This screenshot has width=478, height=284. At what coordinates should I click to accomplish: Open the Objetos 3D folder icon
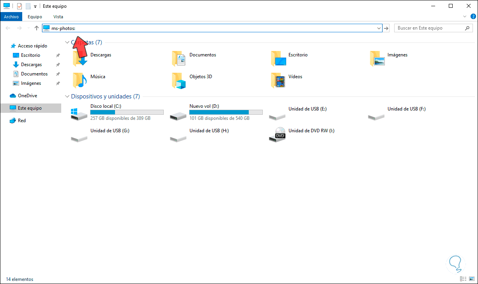179,81
